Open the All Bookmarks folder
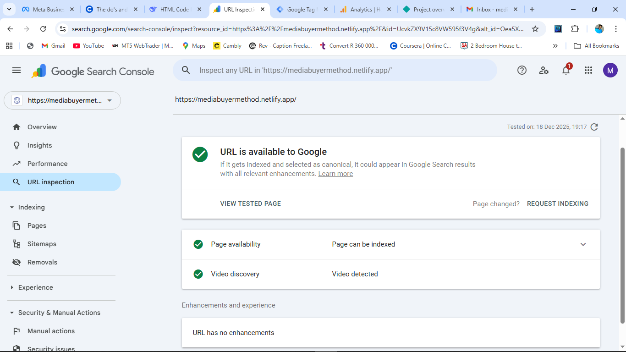Viewport: 626px width, 352px height. coord(597,46)
